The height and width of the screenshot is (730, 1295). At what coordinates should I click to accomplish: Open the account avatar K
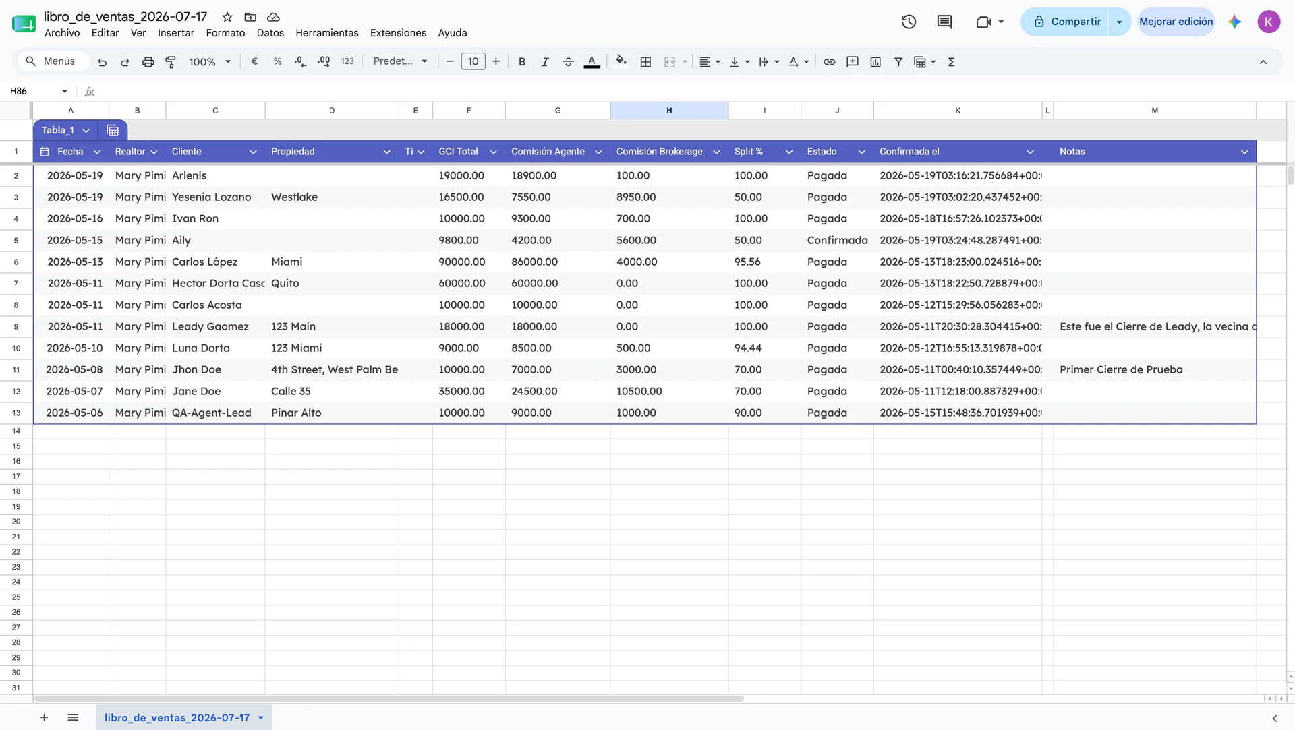[1268, 22]
